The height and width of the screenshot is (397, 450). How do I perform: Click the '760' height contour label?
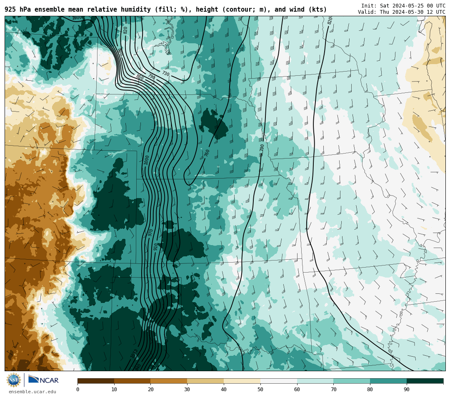point(207,153)
